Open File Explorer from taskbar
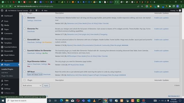Screen dimensions: 184x103 67,100
